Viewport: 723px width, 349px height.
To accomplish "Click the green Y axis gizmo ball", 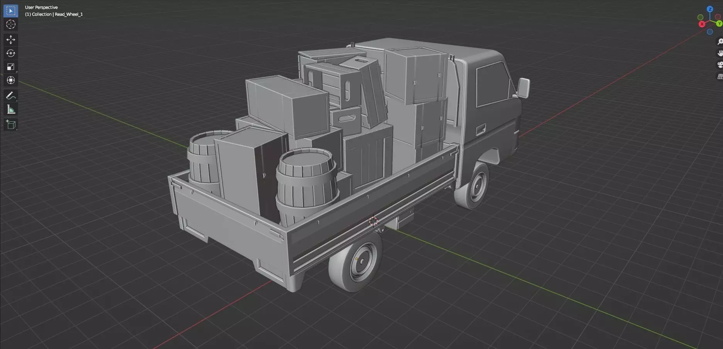I will [719, 24].
